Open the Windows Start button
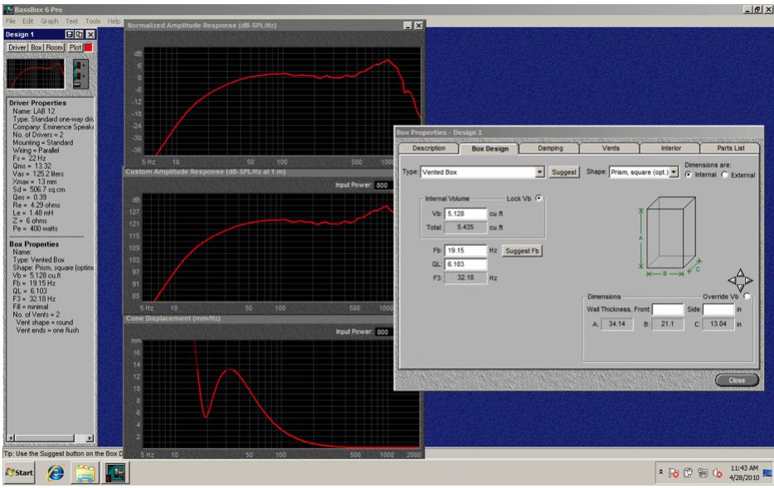This screenshot has height=488, width=774. (19, 472)
